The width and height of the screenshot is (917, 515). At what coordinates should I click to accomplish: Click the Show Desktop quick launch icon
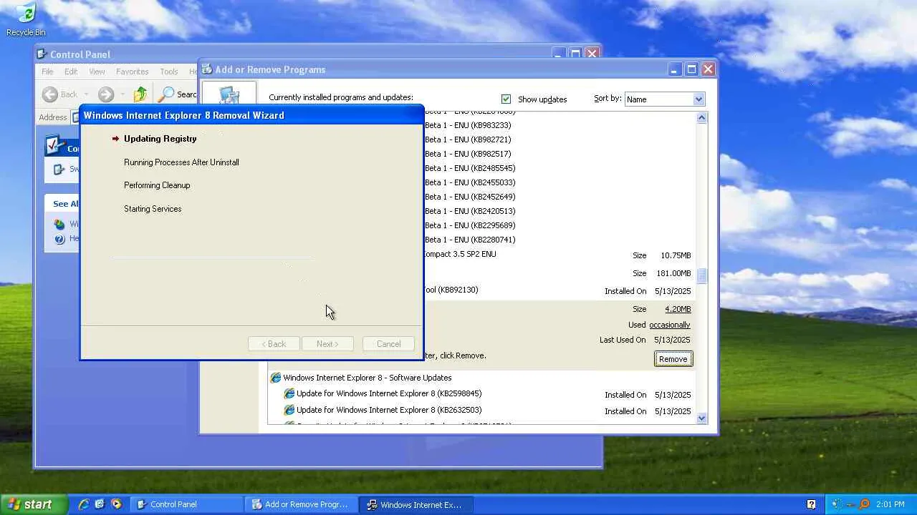coord(100,504)
